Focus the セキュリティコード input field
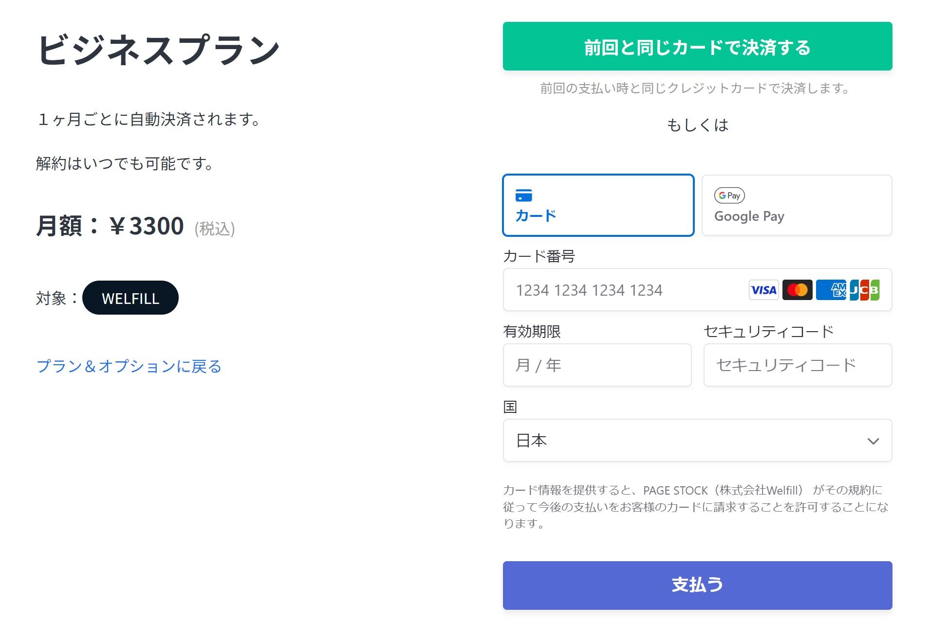Image resolution: width=929 pixels, height=639 pixels. point(798,365)
